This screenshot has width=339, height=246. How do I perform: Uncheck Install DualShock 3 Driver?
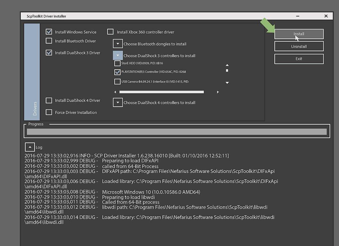[49, 52]
